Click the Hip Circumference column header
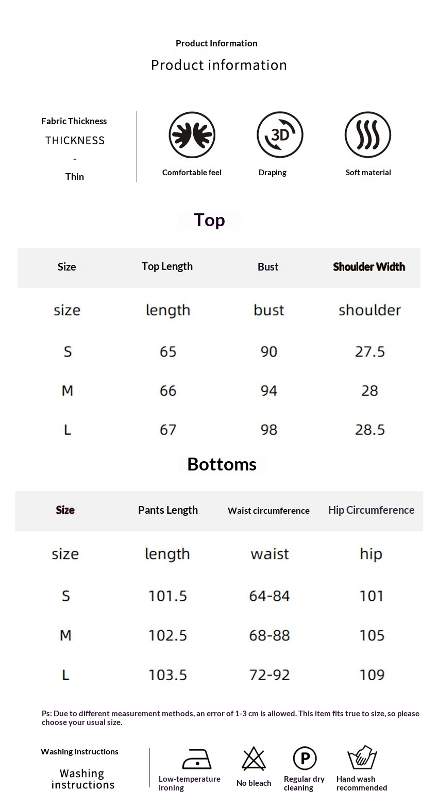438x808 pixels. (x=371, y=510)
